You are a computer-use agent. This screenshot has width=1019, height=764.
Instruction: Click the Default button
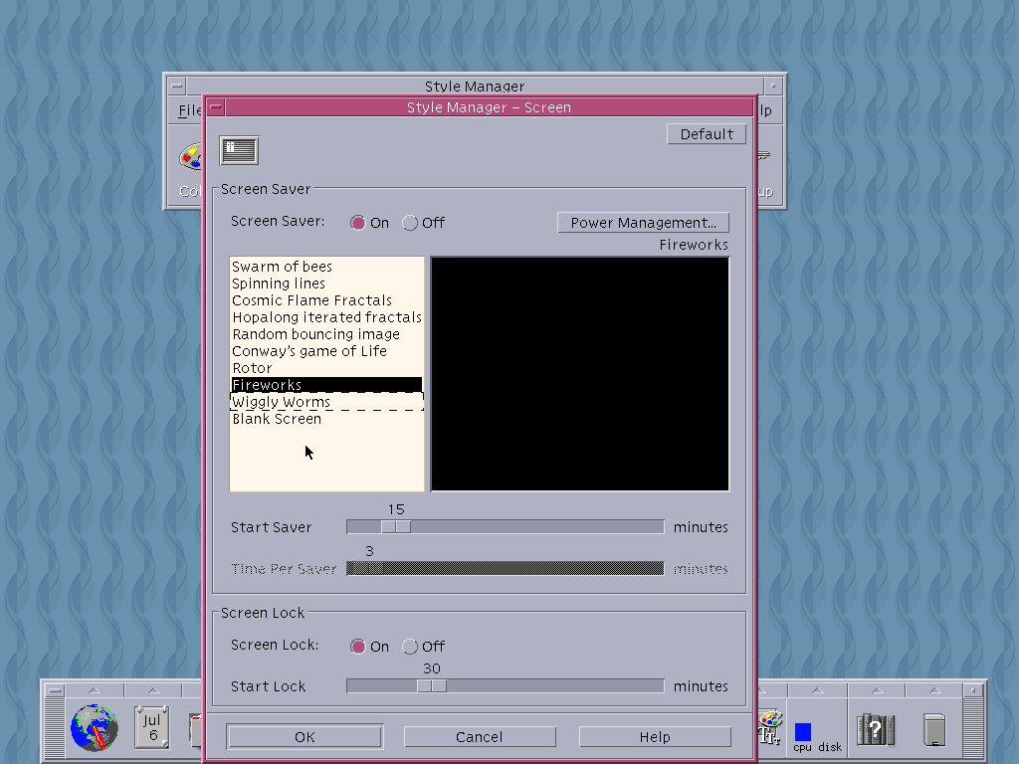click(707, 134)
